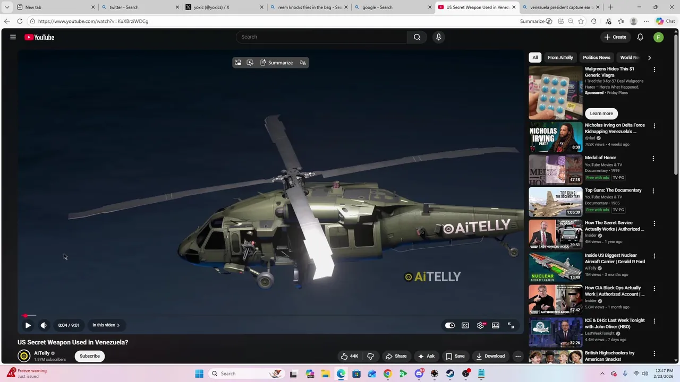
Task: Download the video
Action: pos(490,356)
